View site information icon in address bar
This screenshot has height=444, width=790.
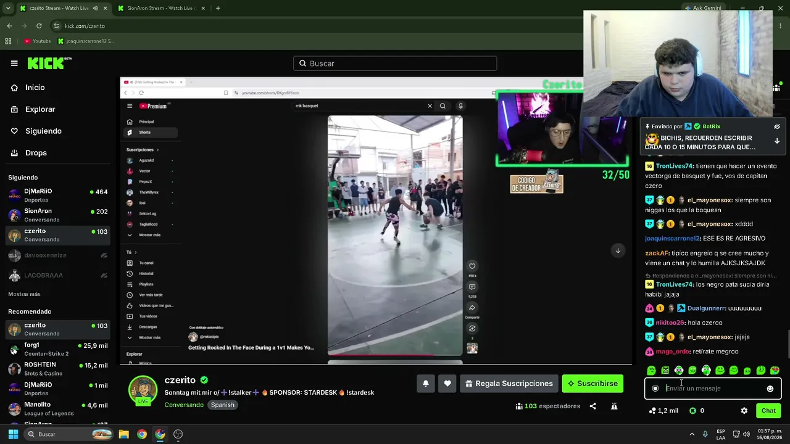57,26
